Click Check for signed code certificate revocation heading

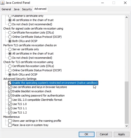33,28
